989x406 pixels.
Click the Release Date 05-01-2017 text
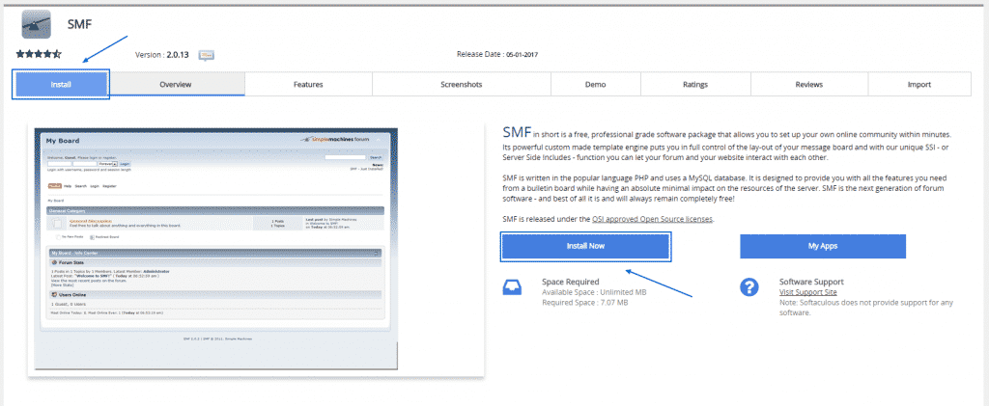click(x=497, y=54)
